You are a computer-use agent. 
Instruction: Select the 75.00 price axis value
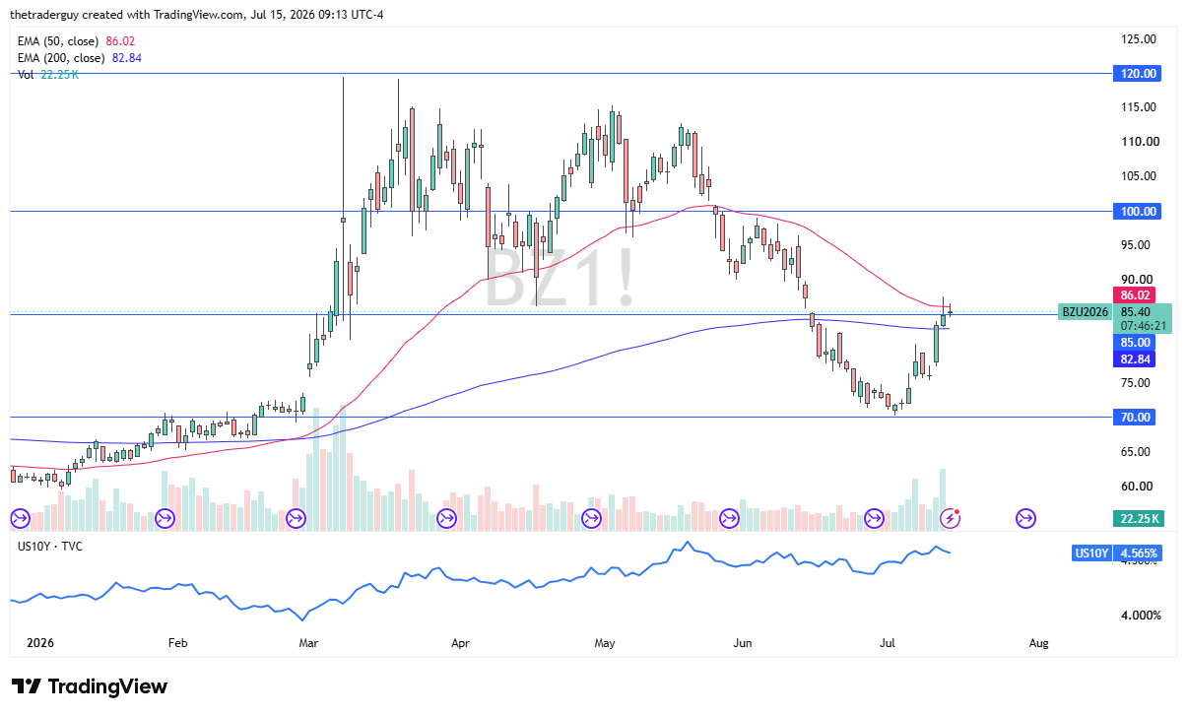pos(1136,382)
